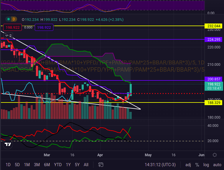Image resolution: width=224 pixels, height=170 pixels.
Task: Select the 5D time range
Action: [17, 165]
